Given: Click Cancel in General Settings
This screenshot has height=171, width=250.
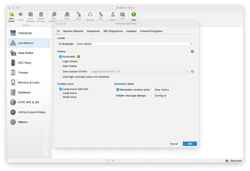Looking at the screenshot, I should tap(174, 144).
